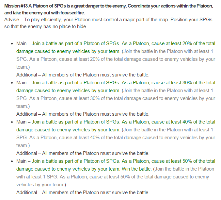
Task: Click the bullet dot beside the 50% Main task
Action: pyautogui.click(x=12, y=161)
